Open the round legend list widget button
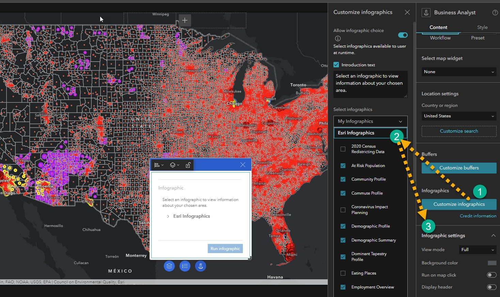This screenshot has height=297, width=500. (x=185, y=266)
